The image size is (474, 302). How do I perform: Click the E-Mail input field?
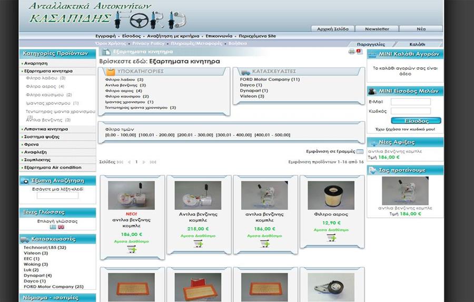click(410, 101)
